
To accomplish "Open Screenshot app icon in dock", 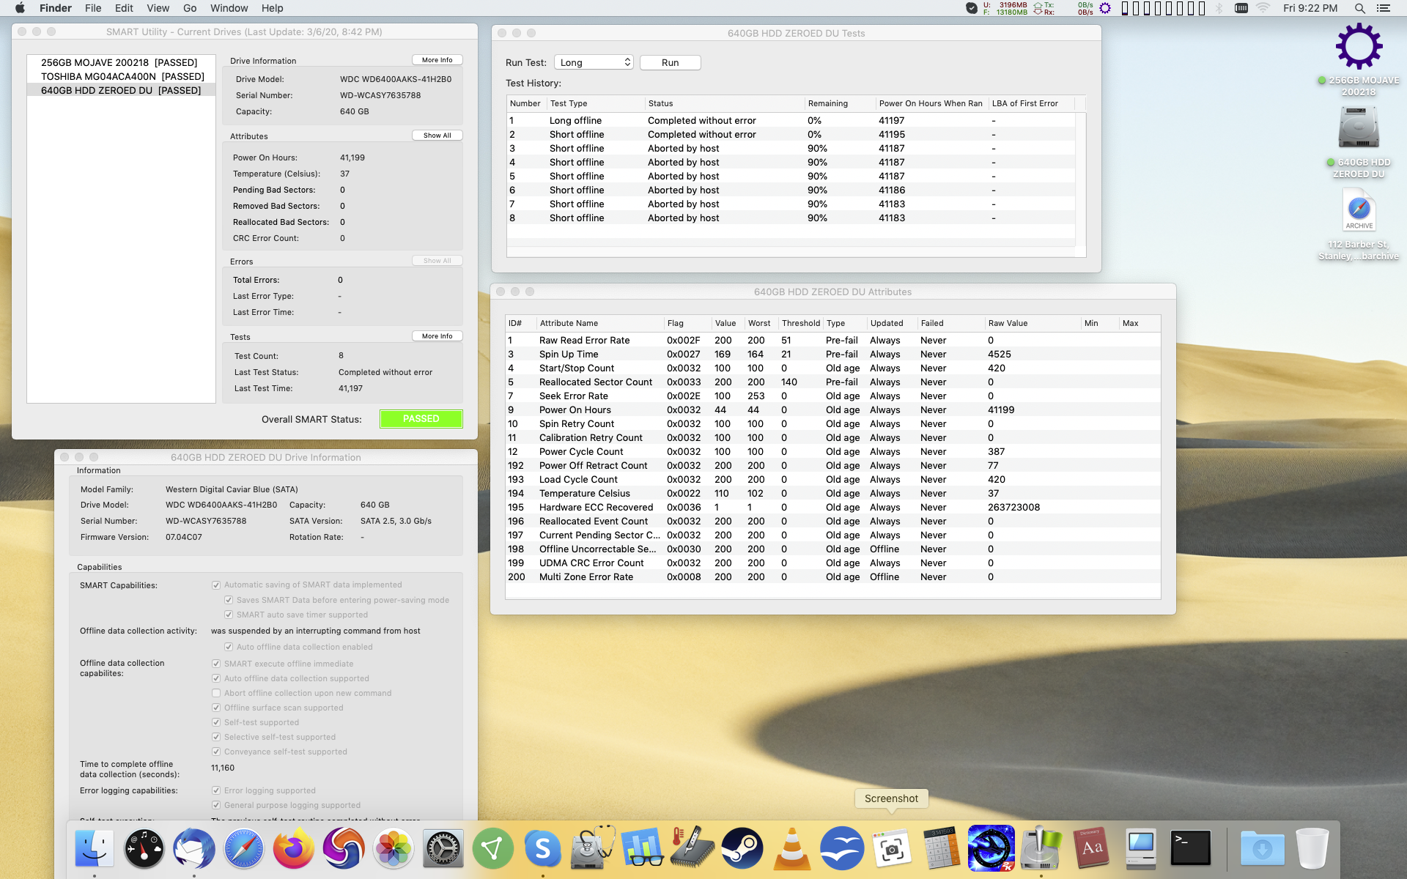I will 890,848.
